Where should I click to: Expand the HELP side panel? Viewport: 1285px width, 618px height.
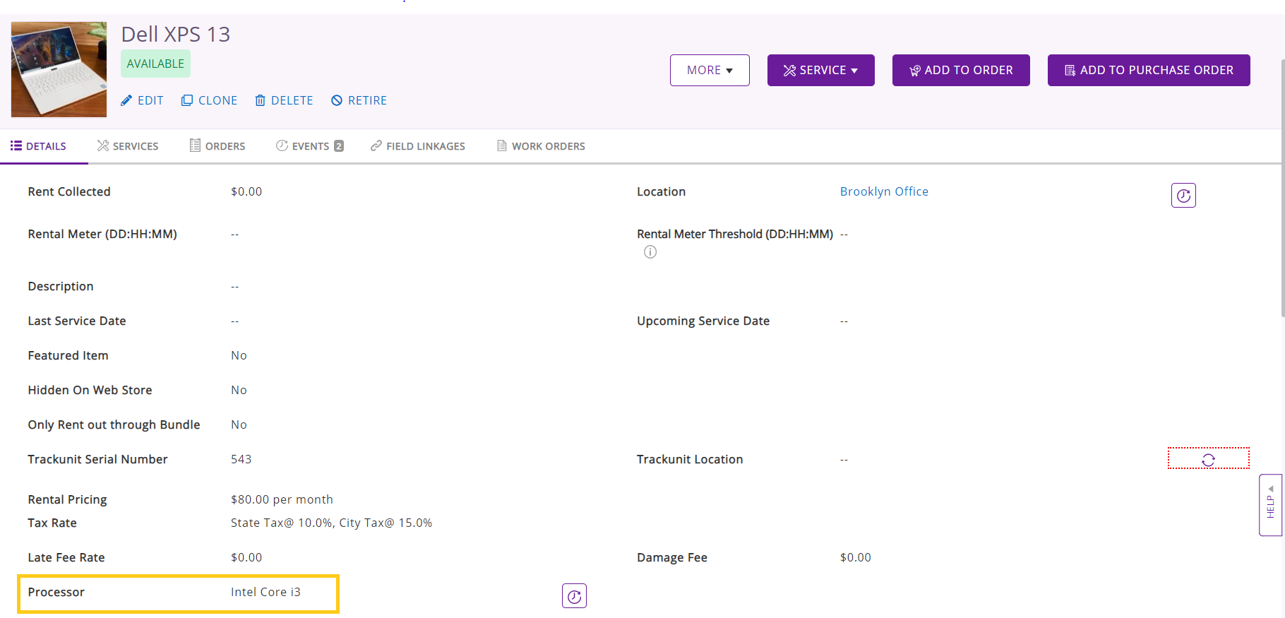(x=1270, y=505)
